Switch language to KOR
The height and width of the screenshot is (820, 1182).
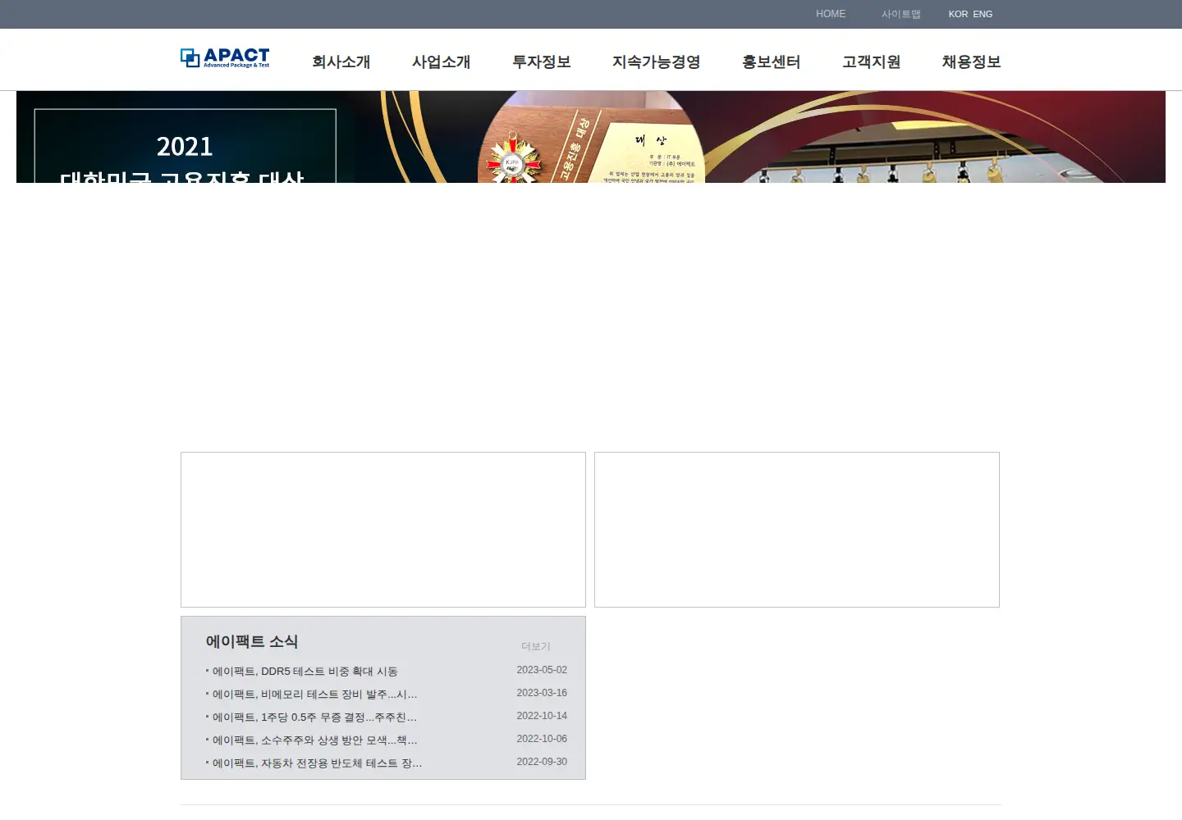(x=958, y=14)
